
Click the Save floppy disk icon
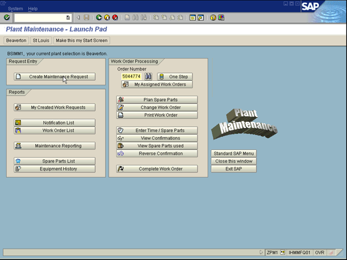(86, 17)
